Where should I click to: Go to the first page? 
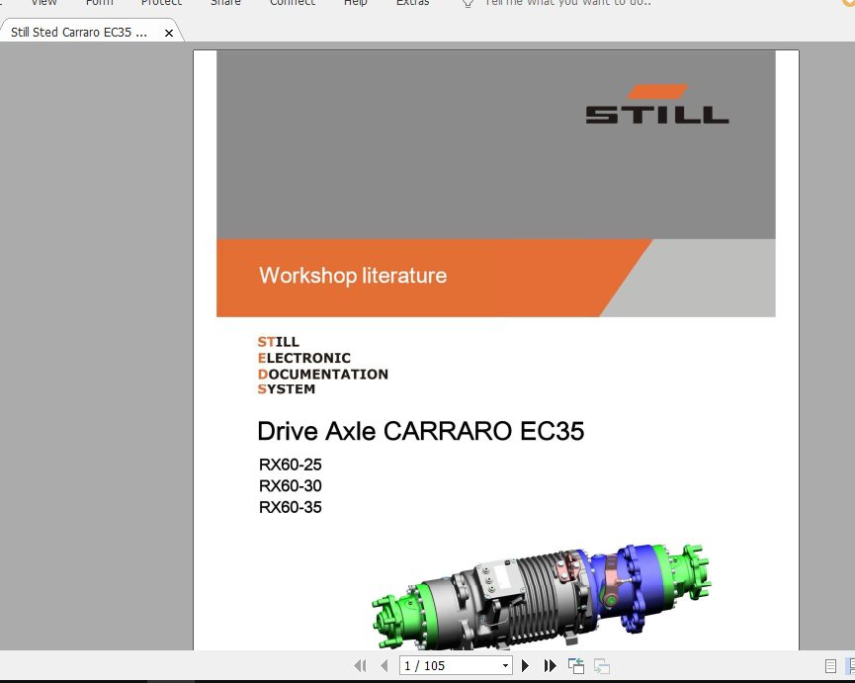coord(360,665)
